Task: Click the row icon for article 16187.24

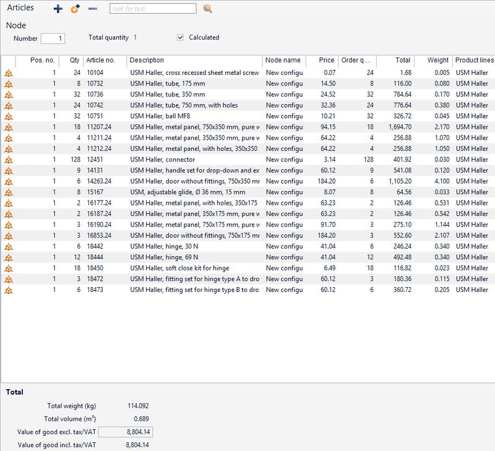Action: pos(9,214)
